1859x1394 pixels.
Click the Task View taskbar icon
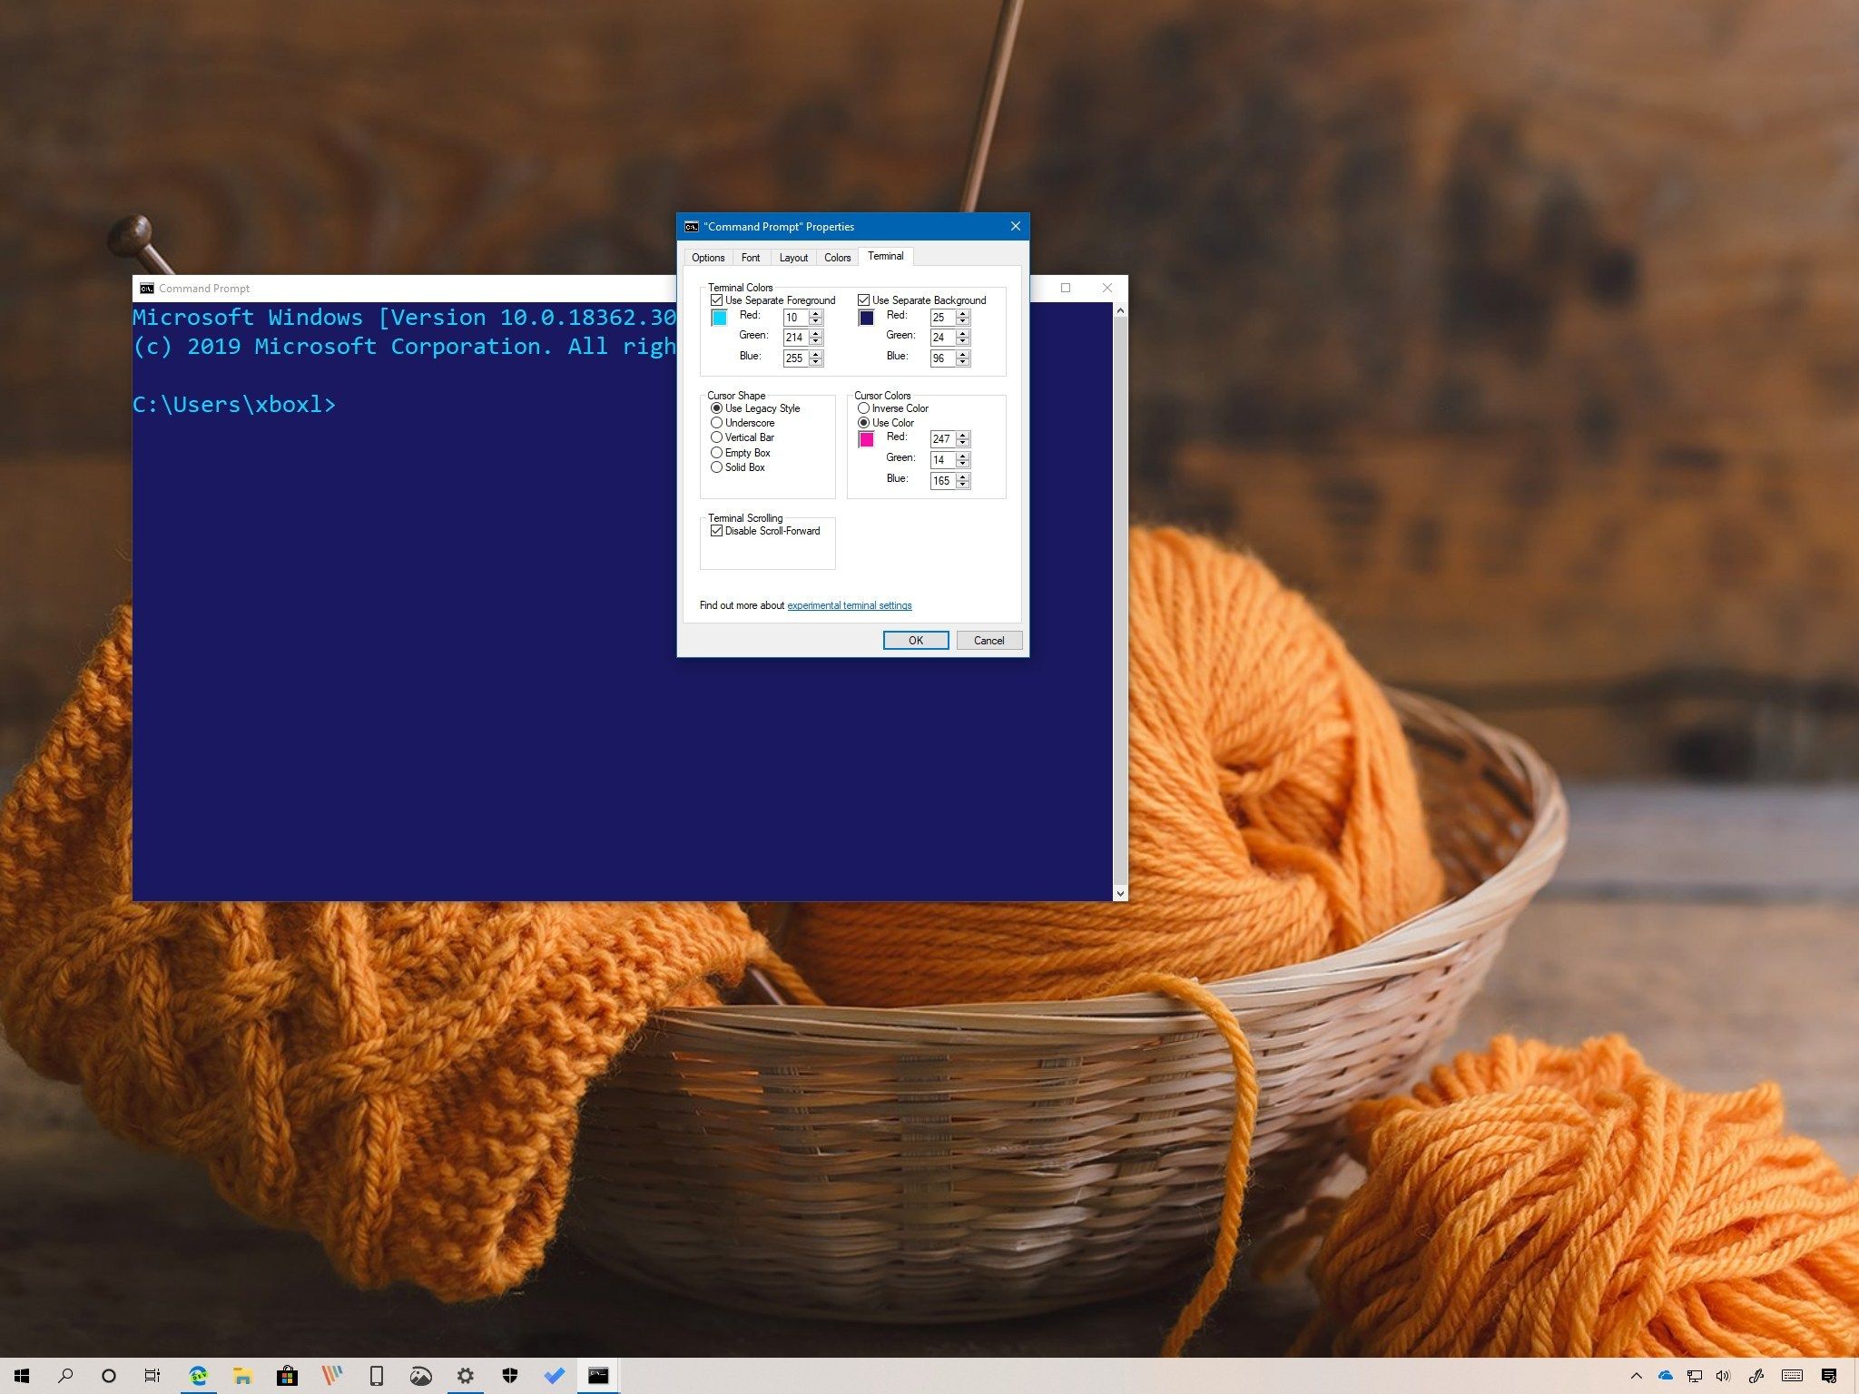pyautogui.click(x=152, y=1375)
